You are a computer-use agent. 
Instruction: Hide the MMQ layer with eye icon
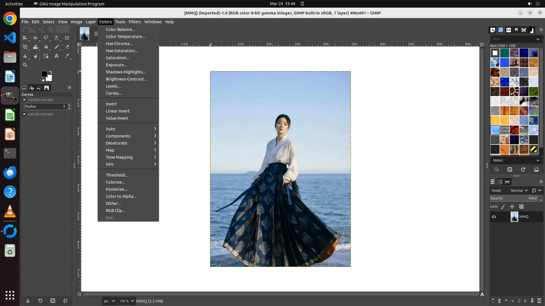point(494,217)
